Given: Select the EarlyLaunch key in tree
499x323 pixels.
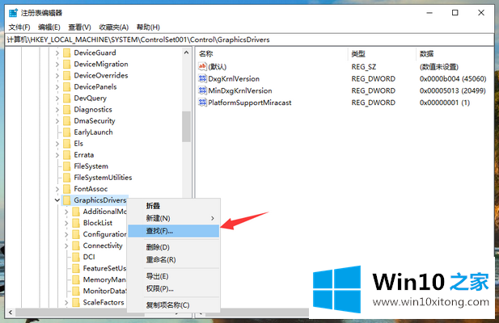Looking at the screenshot, I should 93,132.
